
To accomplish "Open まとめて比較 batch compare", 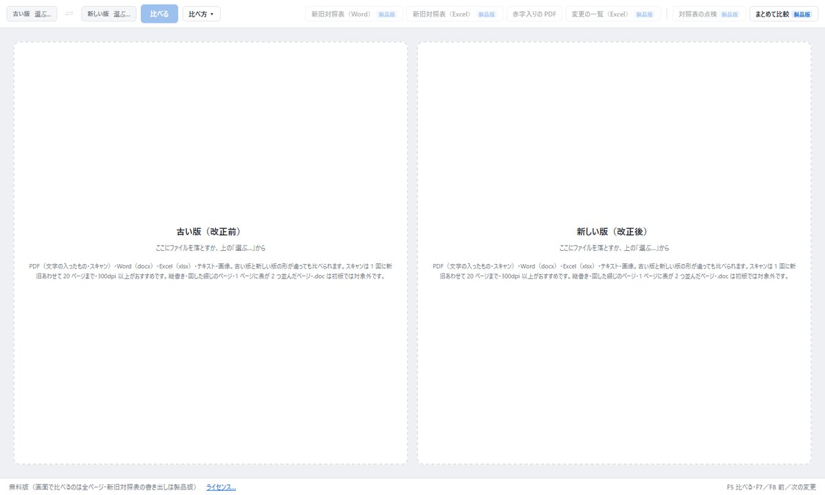I will coord(784,14).
